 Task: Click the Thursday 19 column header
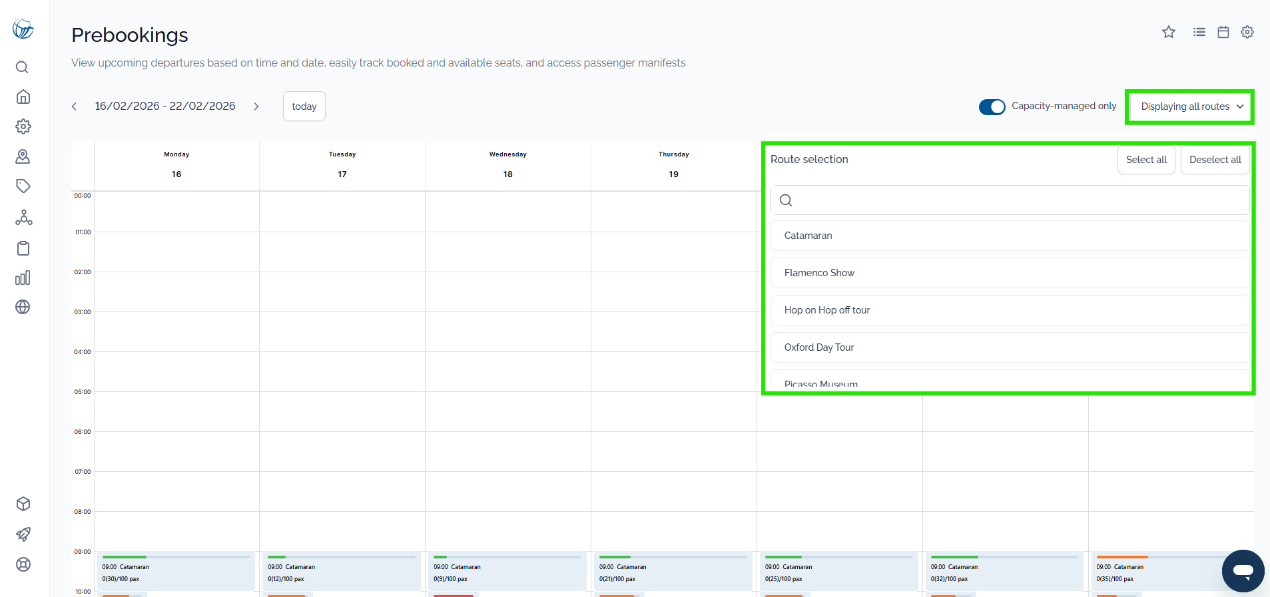click(x=674, y=164)
